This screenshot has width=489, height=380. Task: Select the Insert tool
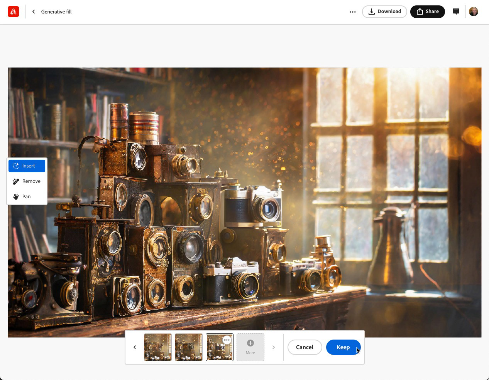(x=27, y=166)
